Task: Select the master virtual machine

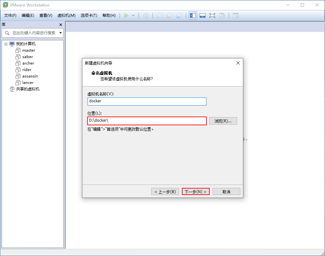Action: point(28,50)
